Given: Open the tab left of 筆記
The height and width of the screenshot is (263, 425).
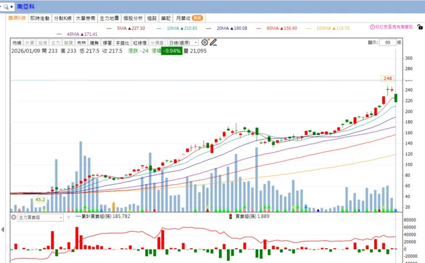Looking at the screenshot, I should click(x=152, y=18).
